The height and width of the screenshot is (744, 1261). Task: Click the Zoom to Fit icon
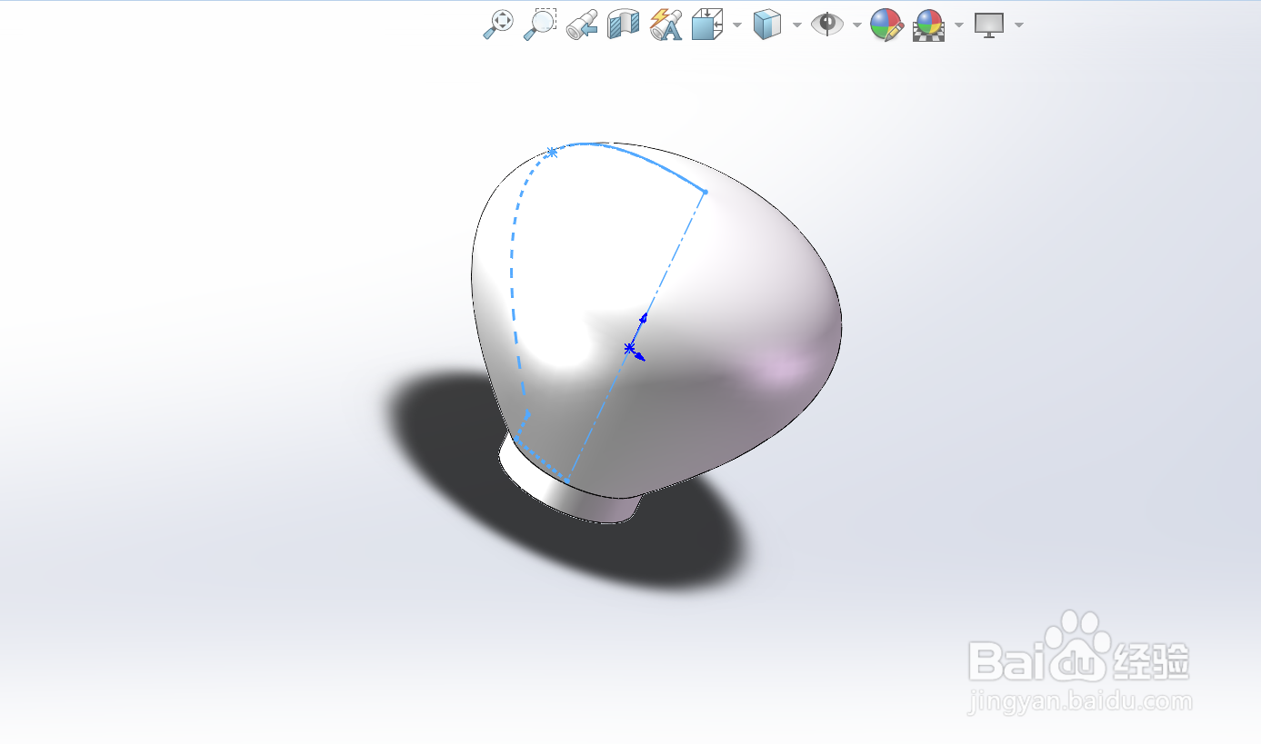click(497, 24)
